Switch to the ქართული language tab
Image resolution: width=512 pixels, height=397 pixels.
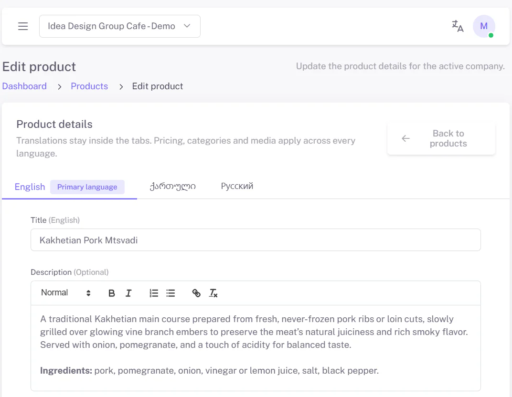(x=173, y=186)
